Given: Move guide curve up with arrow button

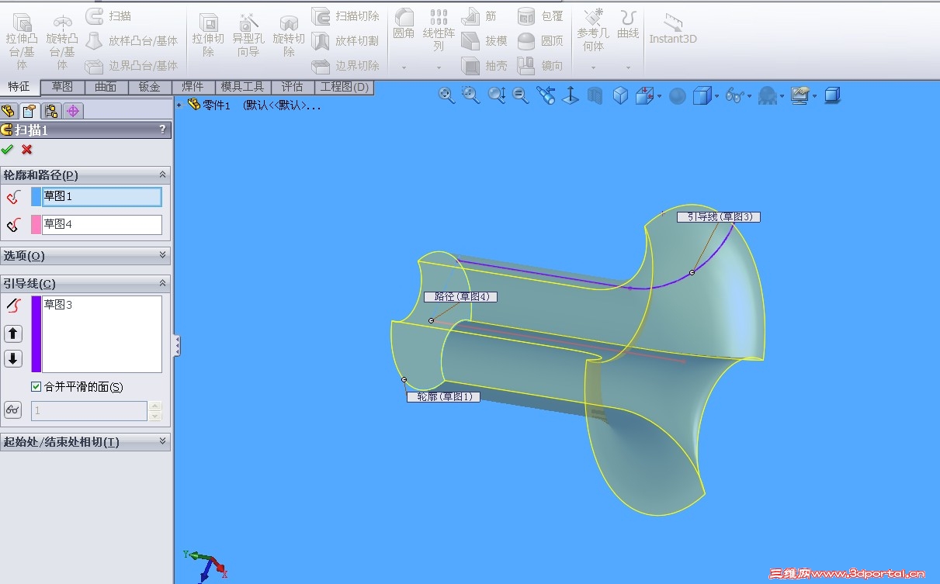Looking at the screenshot, I should (13, 333).
